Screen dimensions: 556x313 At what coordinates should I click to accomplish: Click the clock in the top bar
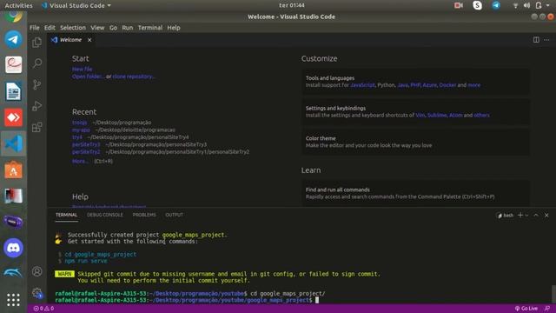pyautogui.click(x=292, y=5)
